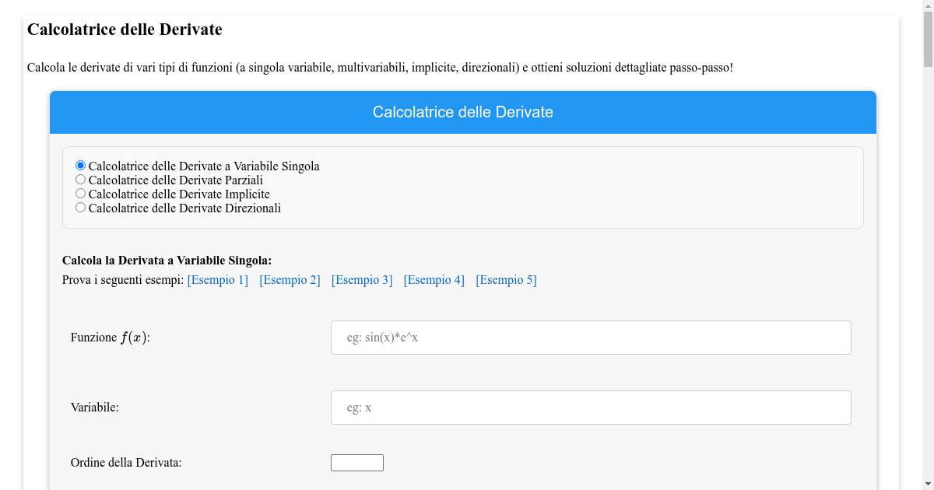Focus the Variabile text field

(x=590, y=407)
